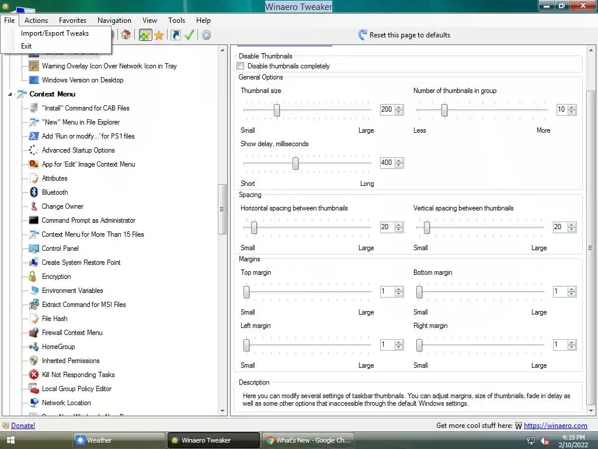Increase Thumbnail size with spinner up arrow
The height and width of the screenshot is (449, 598).
click(x=399, y=108)
